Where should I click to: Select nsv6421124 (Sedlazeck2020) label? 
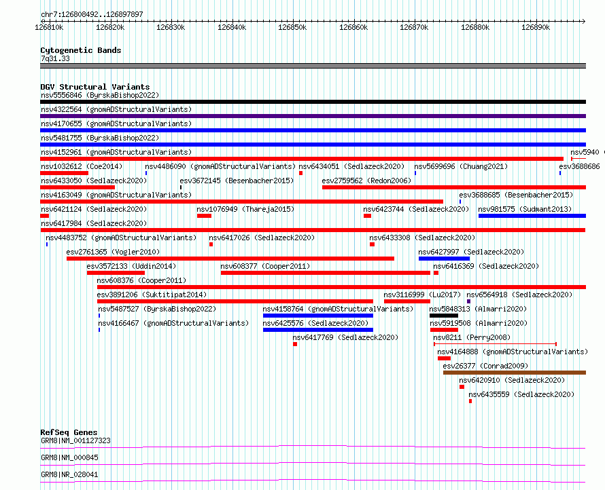94,209
